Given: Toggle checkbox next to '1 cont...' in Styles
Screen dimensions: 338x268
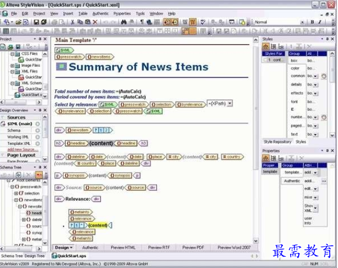Looking at the screenshot, I should coord(265,60).
